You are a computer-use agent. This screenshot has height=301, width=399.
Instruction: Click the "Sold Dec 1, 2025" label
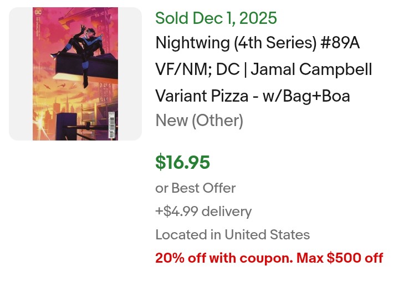pyautogui.click(x=216, y=18)
